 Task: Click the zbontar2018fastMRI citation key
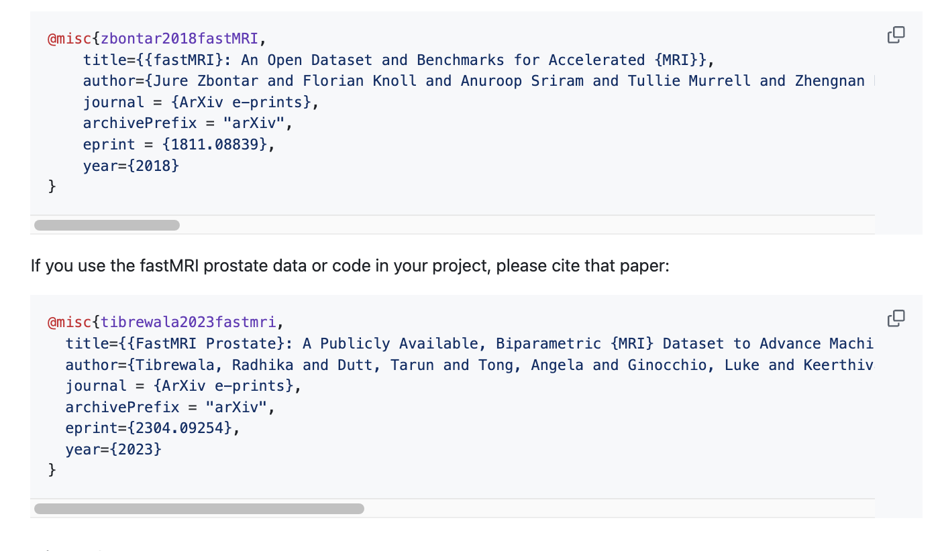tap(179, 38)
